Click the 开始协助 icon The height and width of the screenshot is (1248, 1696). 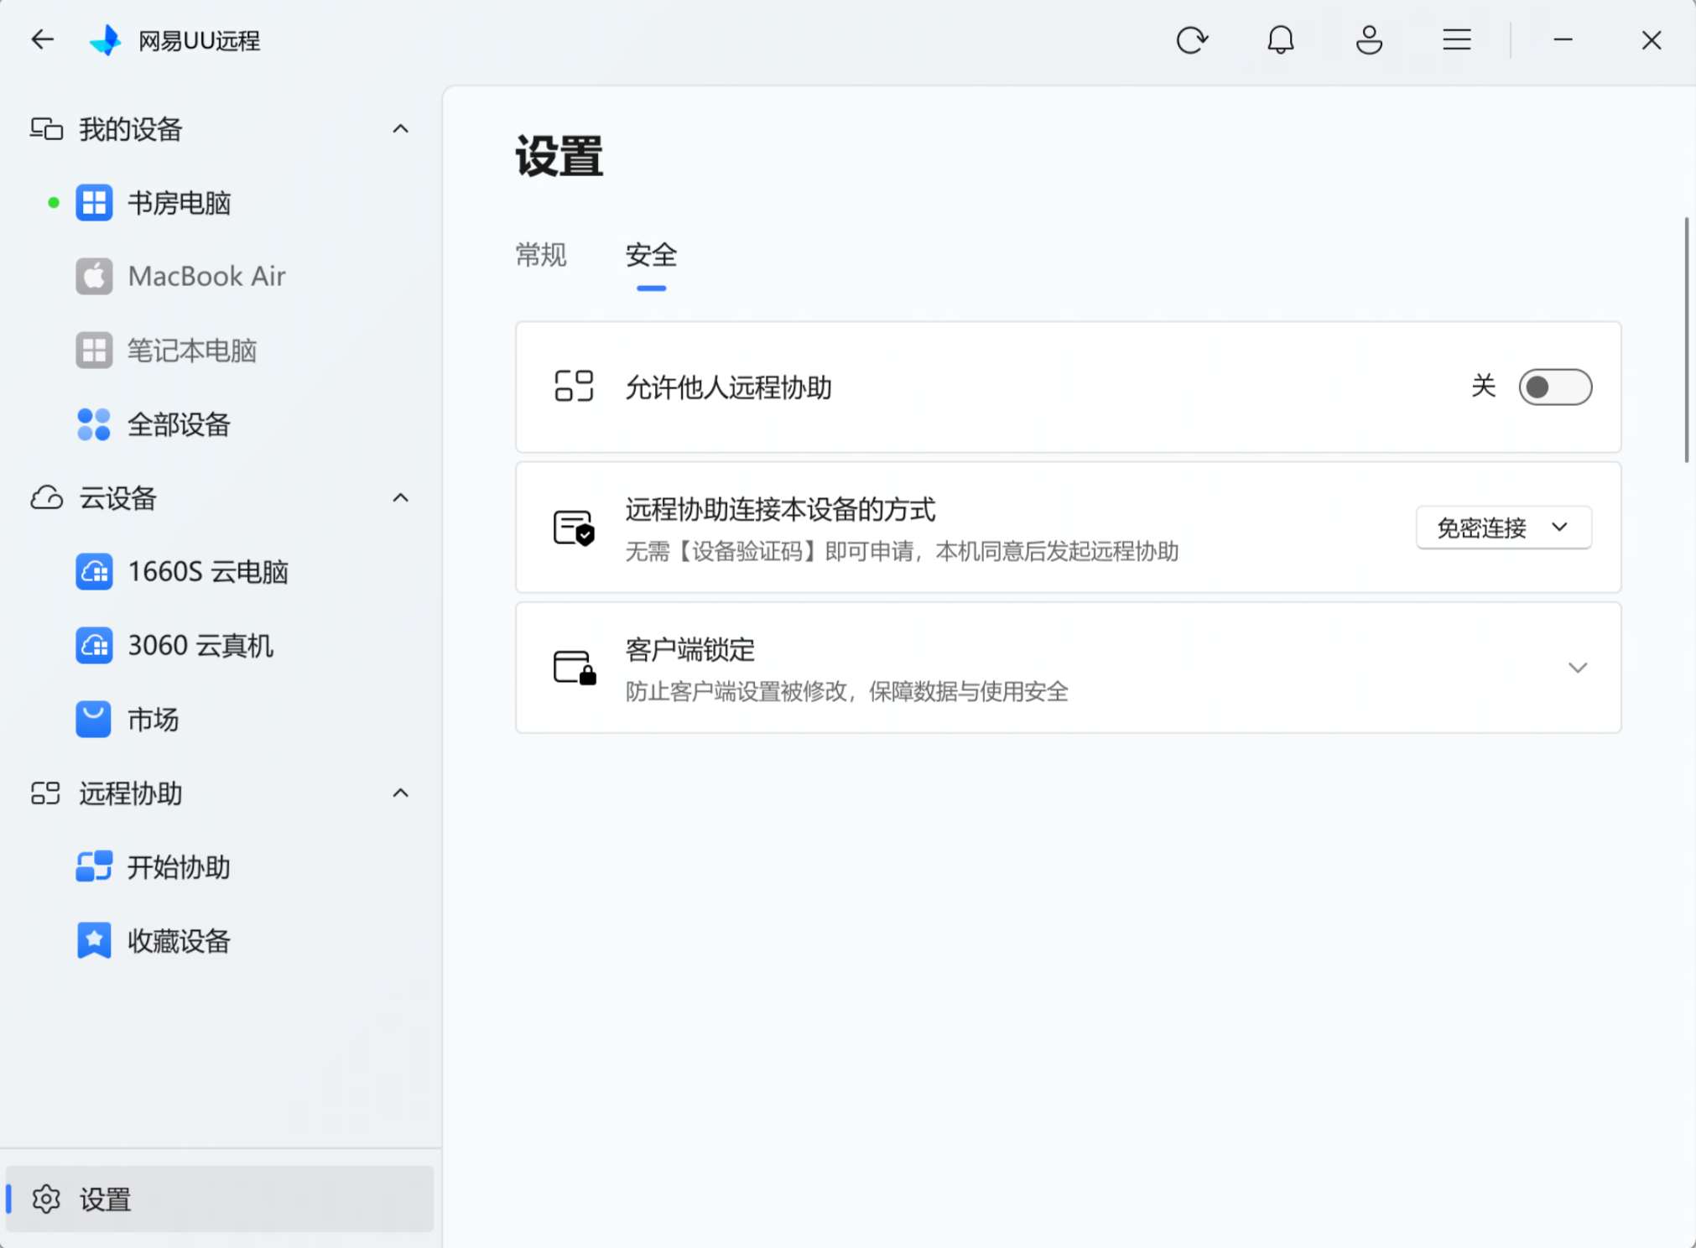(x=94, y=866)
